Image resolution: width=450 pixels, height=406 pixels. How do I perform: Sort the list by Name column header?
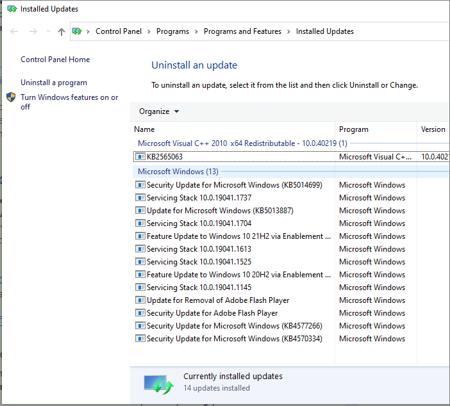pos(145,129)
